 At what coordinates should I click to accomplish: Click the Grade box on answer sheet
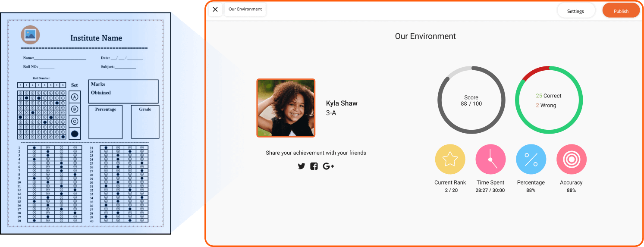click(145, 122)
